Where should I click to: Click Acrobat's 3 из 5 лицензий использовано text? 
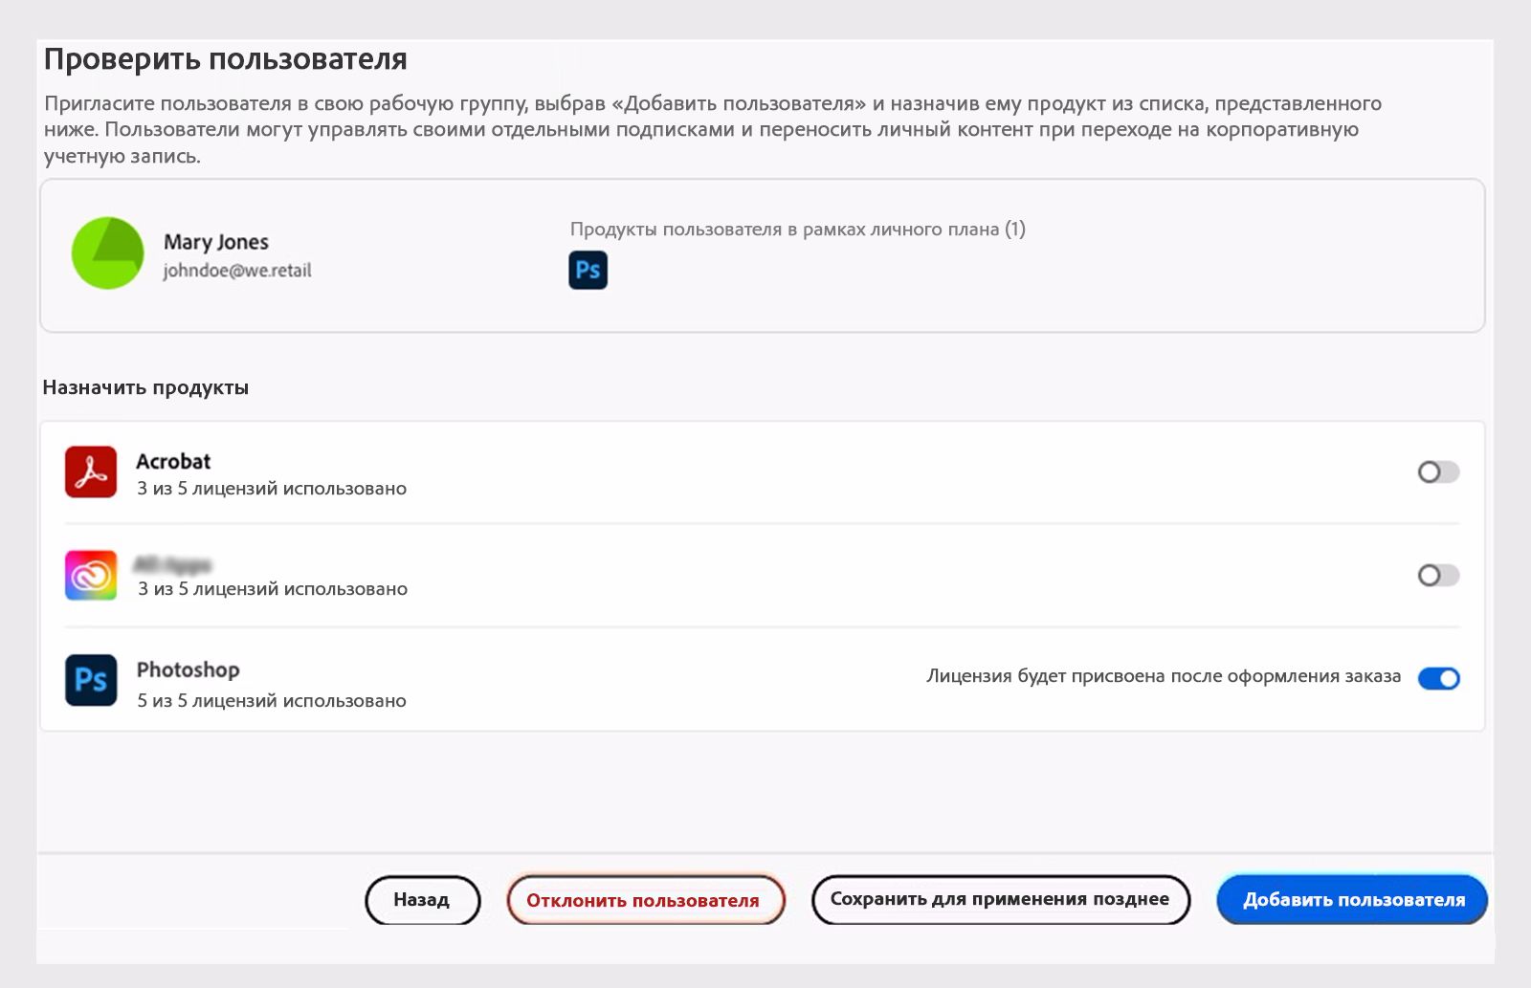pyautogui.click(x=272, y=489)
